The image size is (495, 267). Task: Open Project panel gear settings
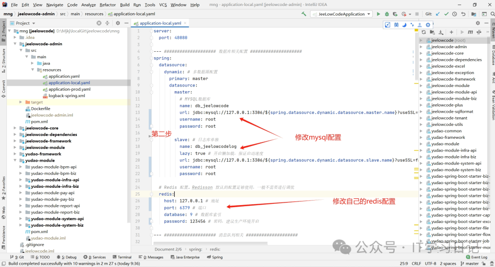click(118, 23)
